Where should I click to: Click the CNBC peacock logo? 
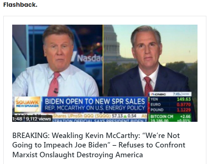(158, 94)
